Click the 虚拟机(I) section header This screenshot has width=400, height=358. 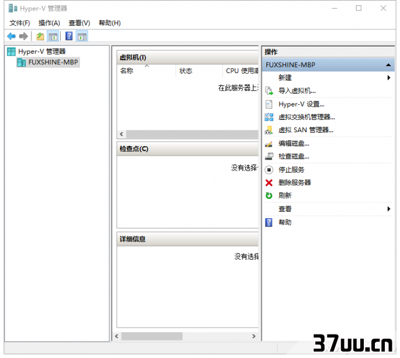187,57
